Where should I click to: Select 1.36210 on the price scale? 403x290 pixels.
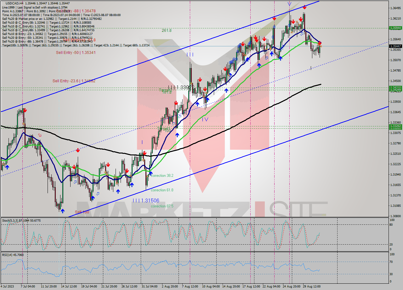[x=396, y=18]
